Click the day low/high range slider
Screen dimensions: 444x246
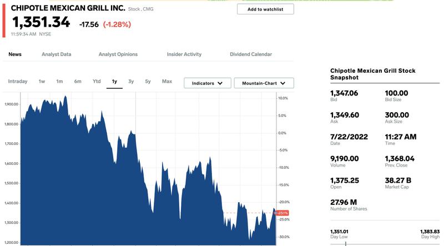tap(385, 244)
